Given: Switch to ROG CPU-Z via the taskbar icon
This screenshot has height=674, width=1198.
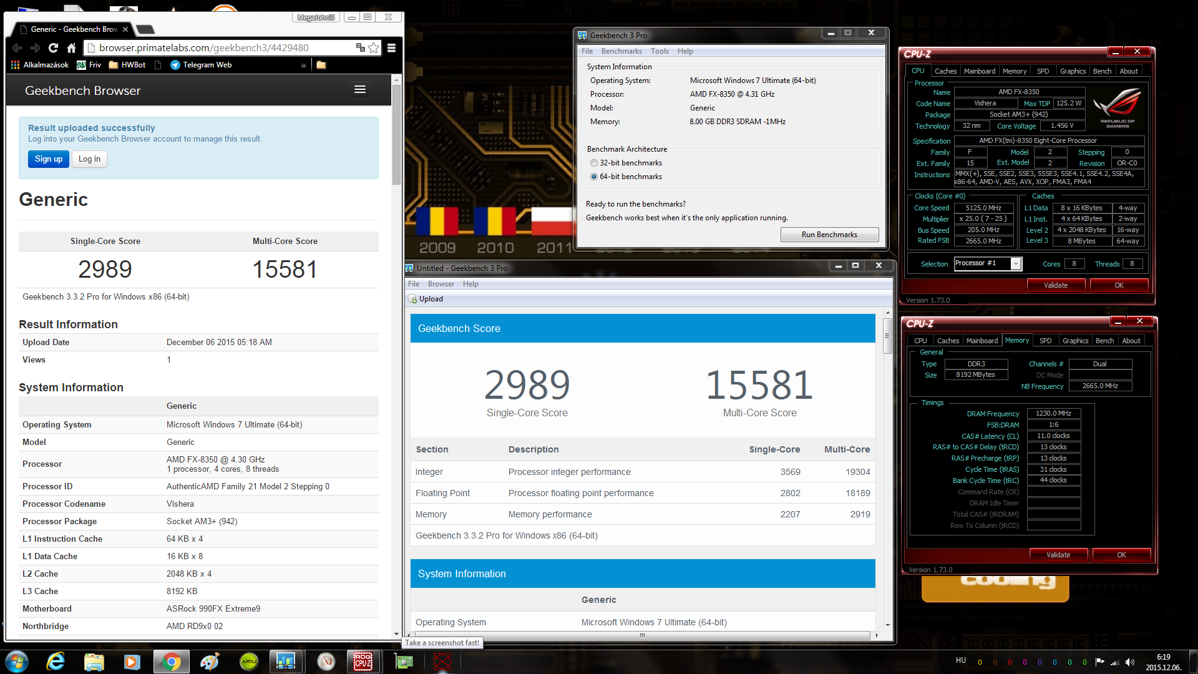Looking at the screenshot, I should tap(363, 662).
